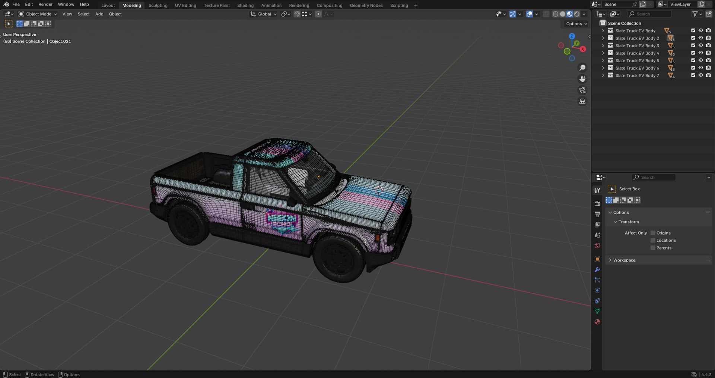
Task: Toggle snapping magnet icon
Action: [297, 14]
